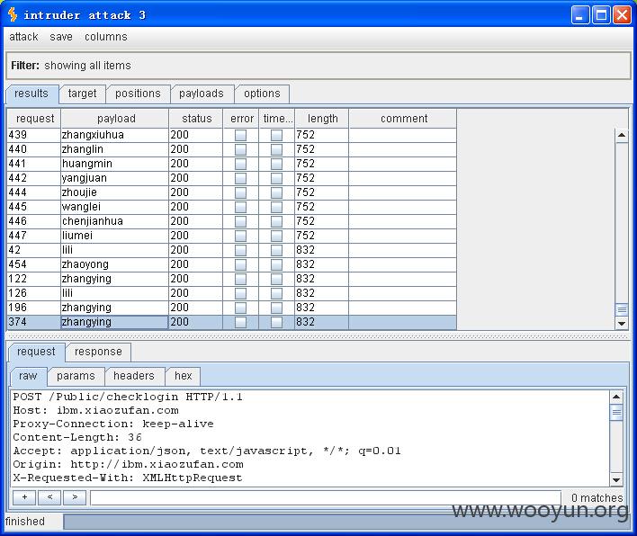Viewport: 637px width, 536px height.
Task: Select the headers view tab
Action: (134, 376)
